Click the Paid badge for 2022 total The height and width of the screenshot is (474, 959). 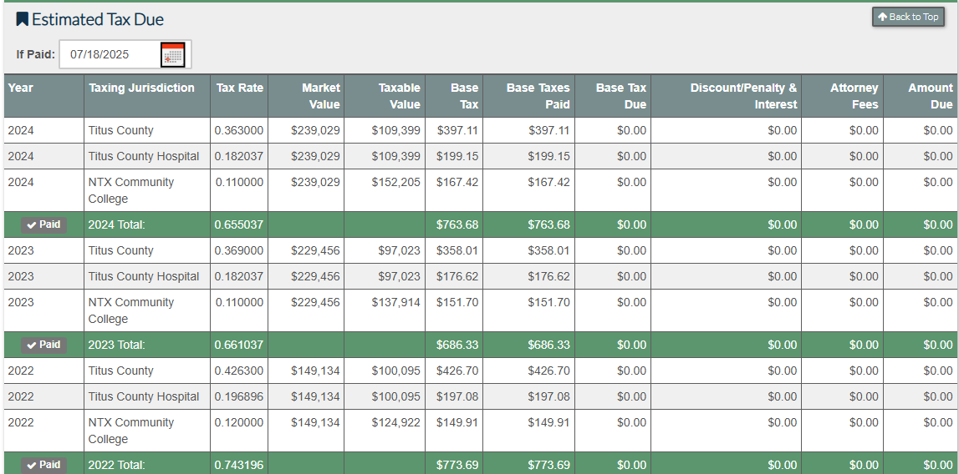click(43, 465)
